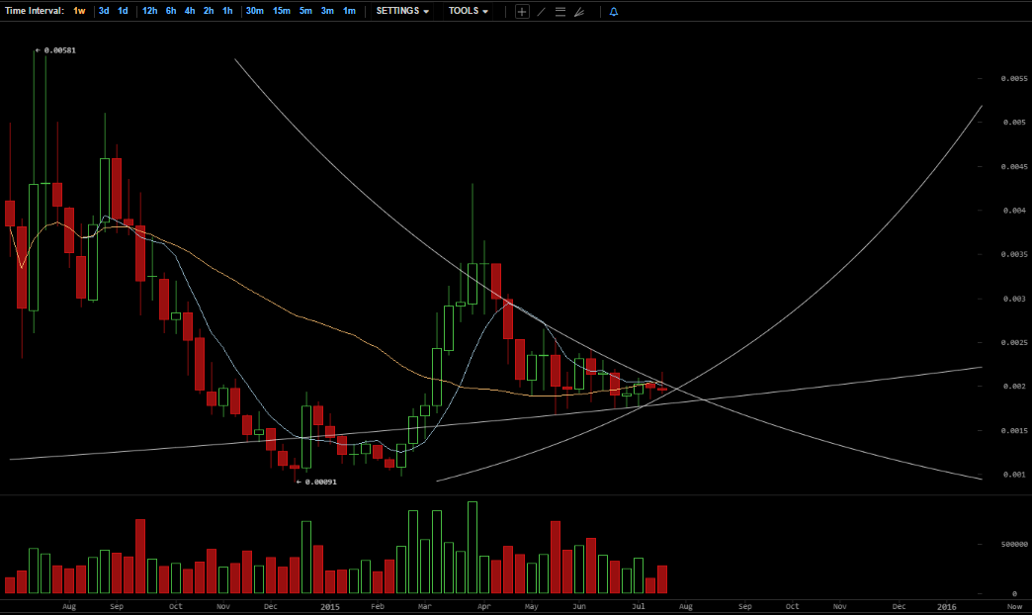Click the 0.003 price axis label

point(1014,299)
